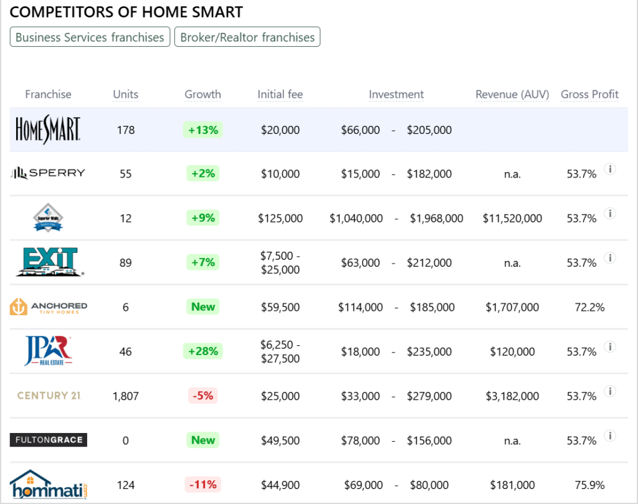Show gross profit info in Fulton Grace row
This screenshot has height=504, width=638.
pos(609,435)
